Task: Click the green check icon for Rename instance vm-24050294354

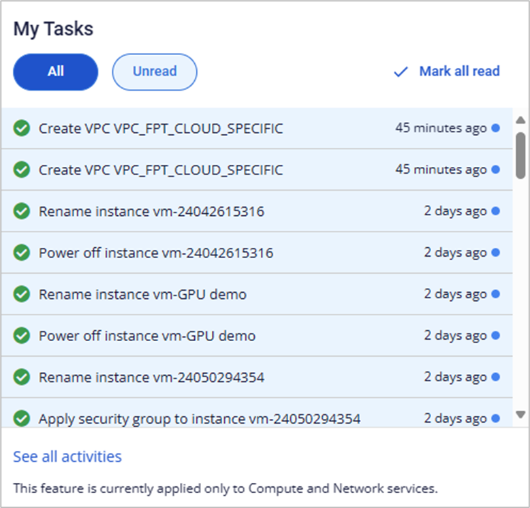Action: [x=22, y=377]
